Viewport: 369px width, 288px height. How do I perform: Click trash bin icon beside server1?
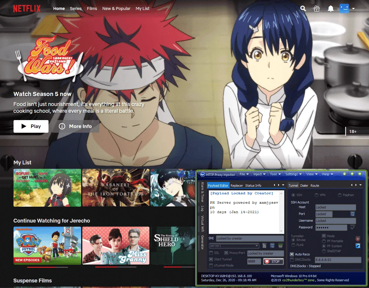[280, 245]
